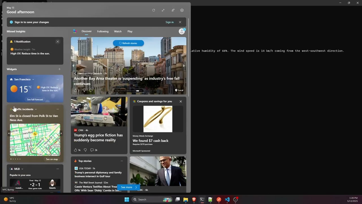The height and width of the screenshot is (204, 362).
Task: Open the 'We found $7 cash back' offer
Action: [150, 141]
